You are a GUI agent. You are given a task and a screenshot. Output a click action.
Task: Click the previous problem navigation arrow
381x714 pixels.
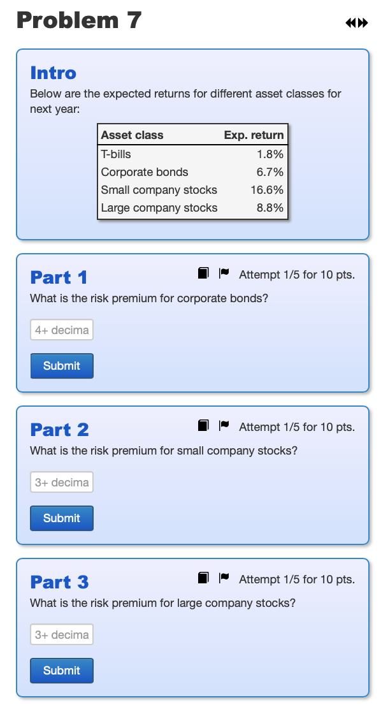(x=349, y=22)
